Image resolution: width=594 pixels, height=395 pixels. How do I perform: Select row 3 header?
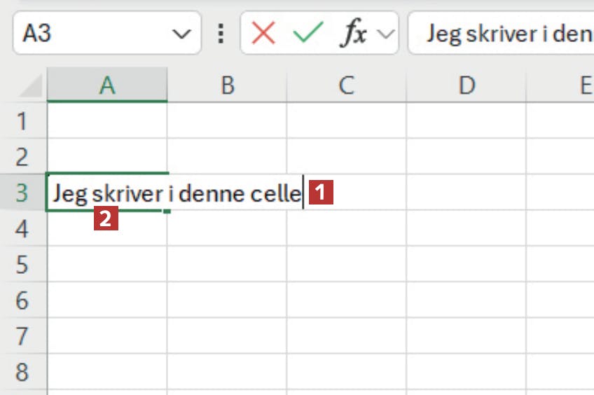(21, 193)
